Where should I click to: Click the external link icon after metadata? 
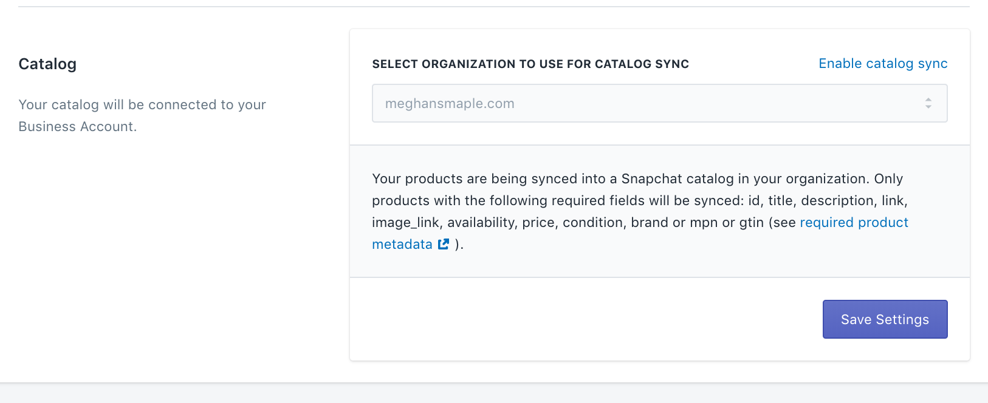coord(444,245)
